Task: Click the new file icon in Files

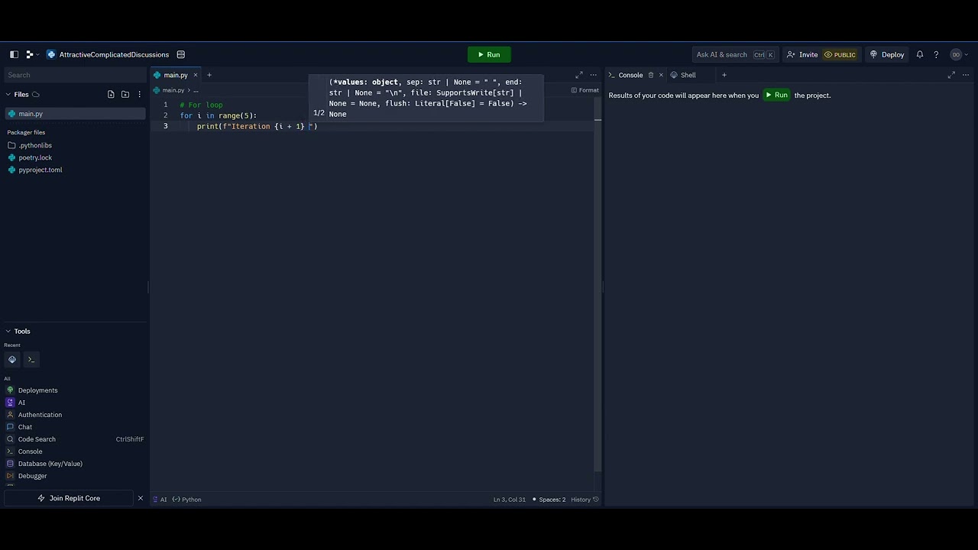Action: pyautogui.click(x=111, y=94)
